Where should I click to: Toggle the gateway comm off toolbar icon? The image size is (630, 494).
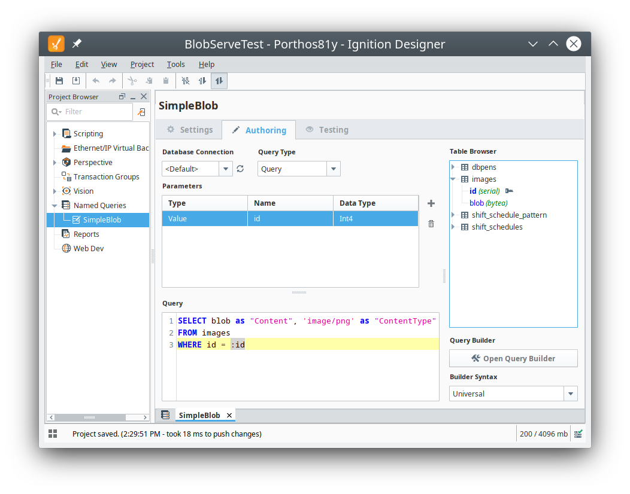[x=185, y=81]
